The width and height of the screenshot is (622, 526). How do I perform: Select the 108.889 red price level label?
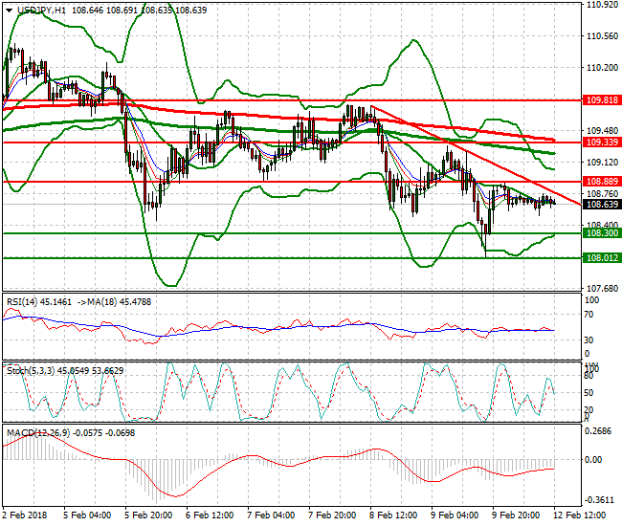[602, 182]
